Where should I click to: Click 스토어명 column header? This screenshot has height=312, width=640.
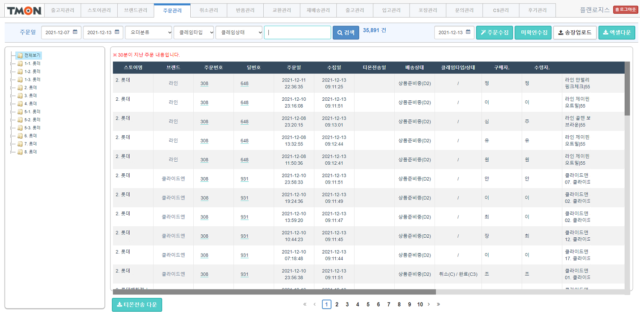tap(133, 67)
